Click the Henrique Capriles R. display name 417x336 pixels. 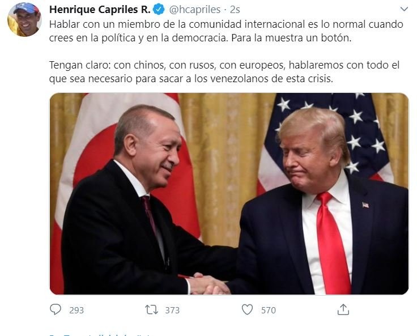point(100,10)
